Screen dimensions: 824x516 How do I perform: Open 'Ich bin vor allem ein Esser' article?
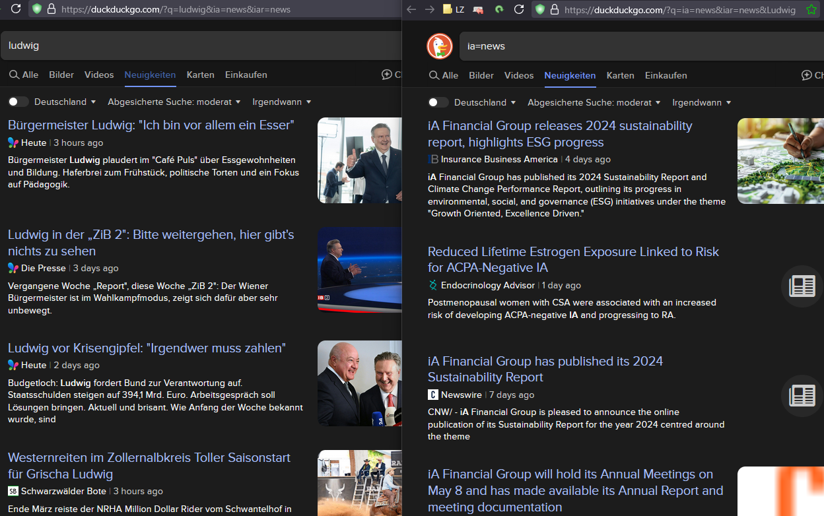pyautogui.click(x=151, y=125)
